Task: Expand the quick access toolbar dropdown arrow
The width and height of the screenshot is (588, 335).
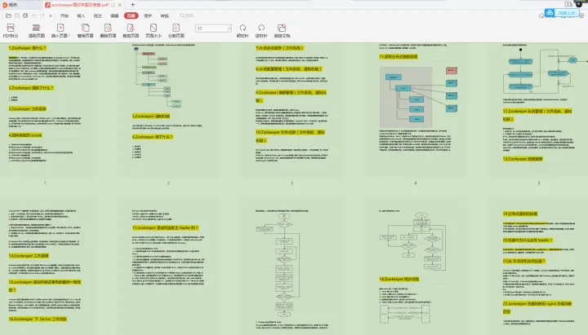Action: coord(51,15)
